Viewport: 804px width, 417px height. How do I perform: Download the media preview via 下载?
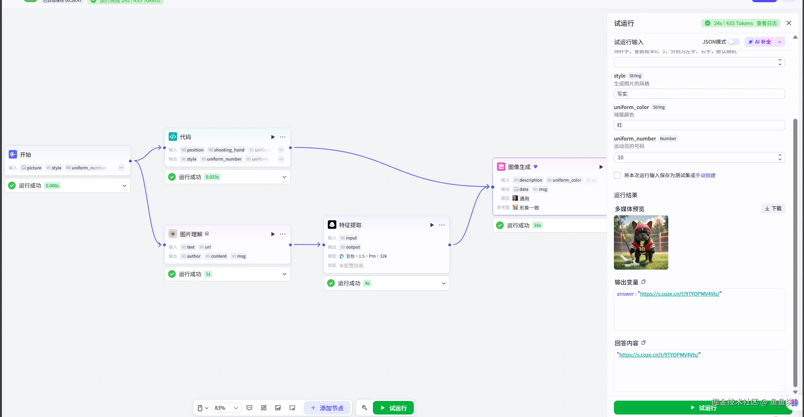pyautogui.click(x=773, y=208)
